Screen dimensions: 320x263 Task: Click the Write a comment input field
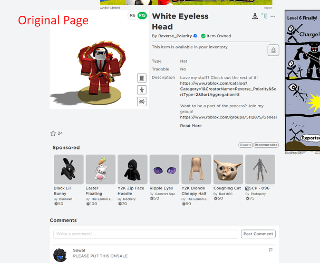tap(146, 234)
